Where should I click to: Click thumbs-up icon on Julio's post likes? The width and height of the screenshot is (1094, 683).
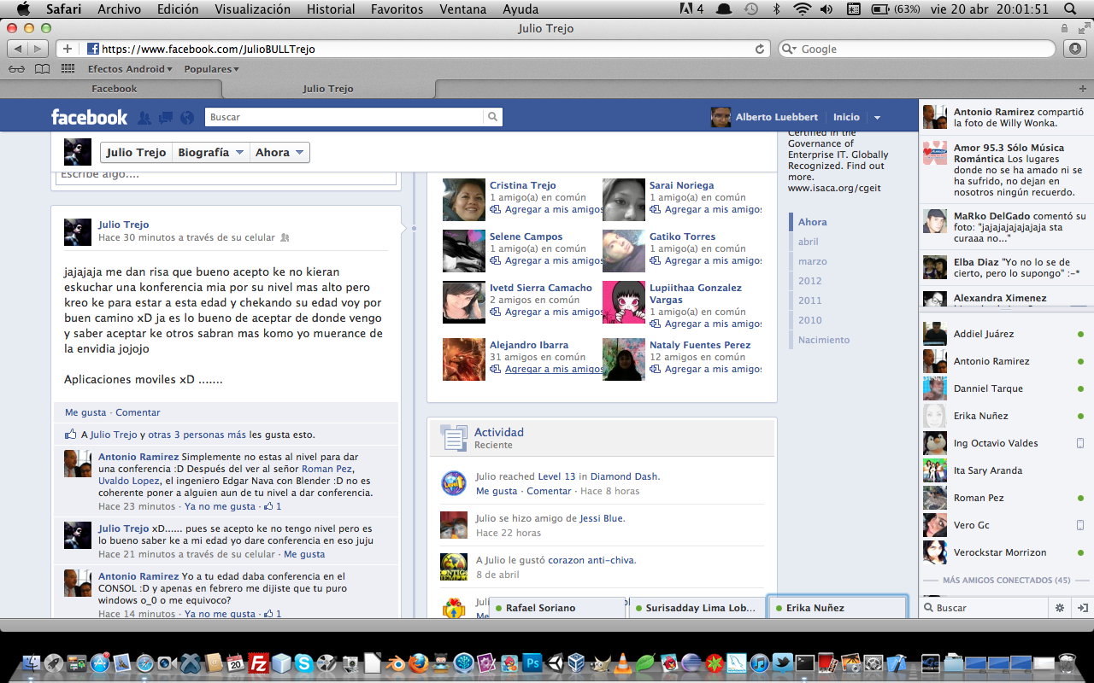click(71, 435)
